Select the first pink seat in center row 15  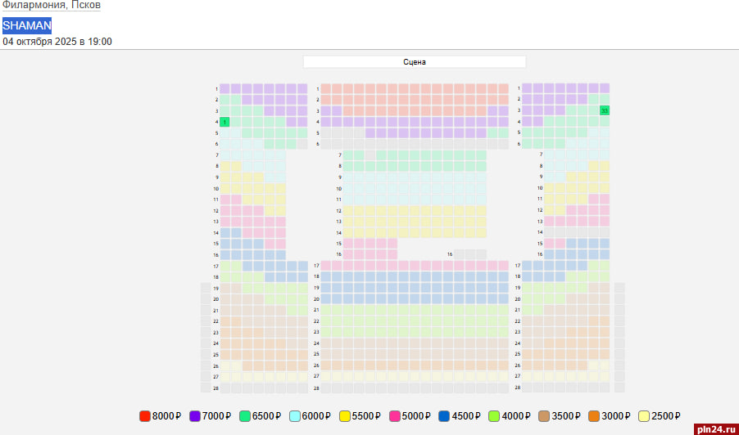(348, 244)
